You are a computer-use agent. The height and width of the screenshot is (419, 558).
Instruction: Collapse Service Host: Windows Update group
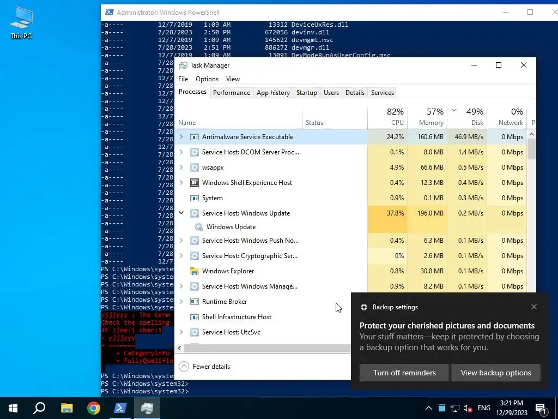click(181, 213)
